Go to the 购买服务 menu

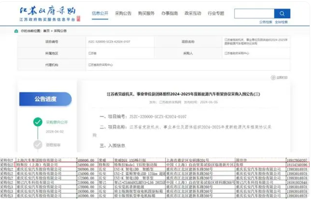146,13
